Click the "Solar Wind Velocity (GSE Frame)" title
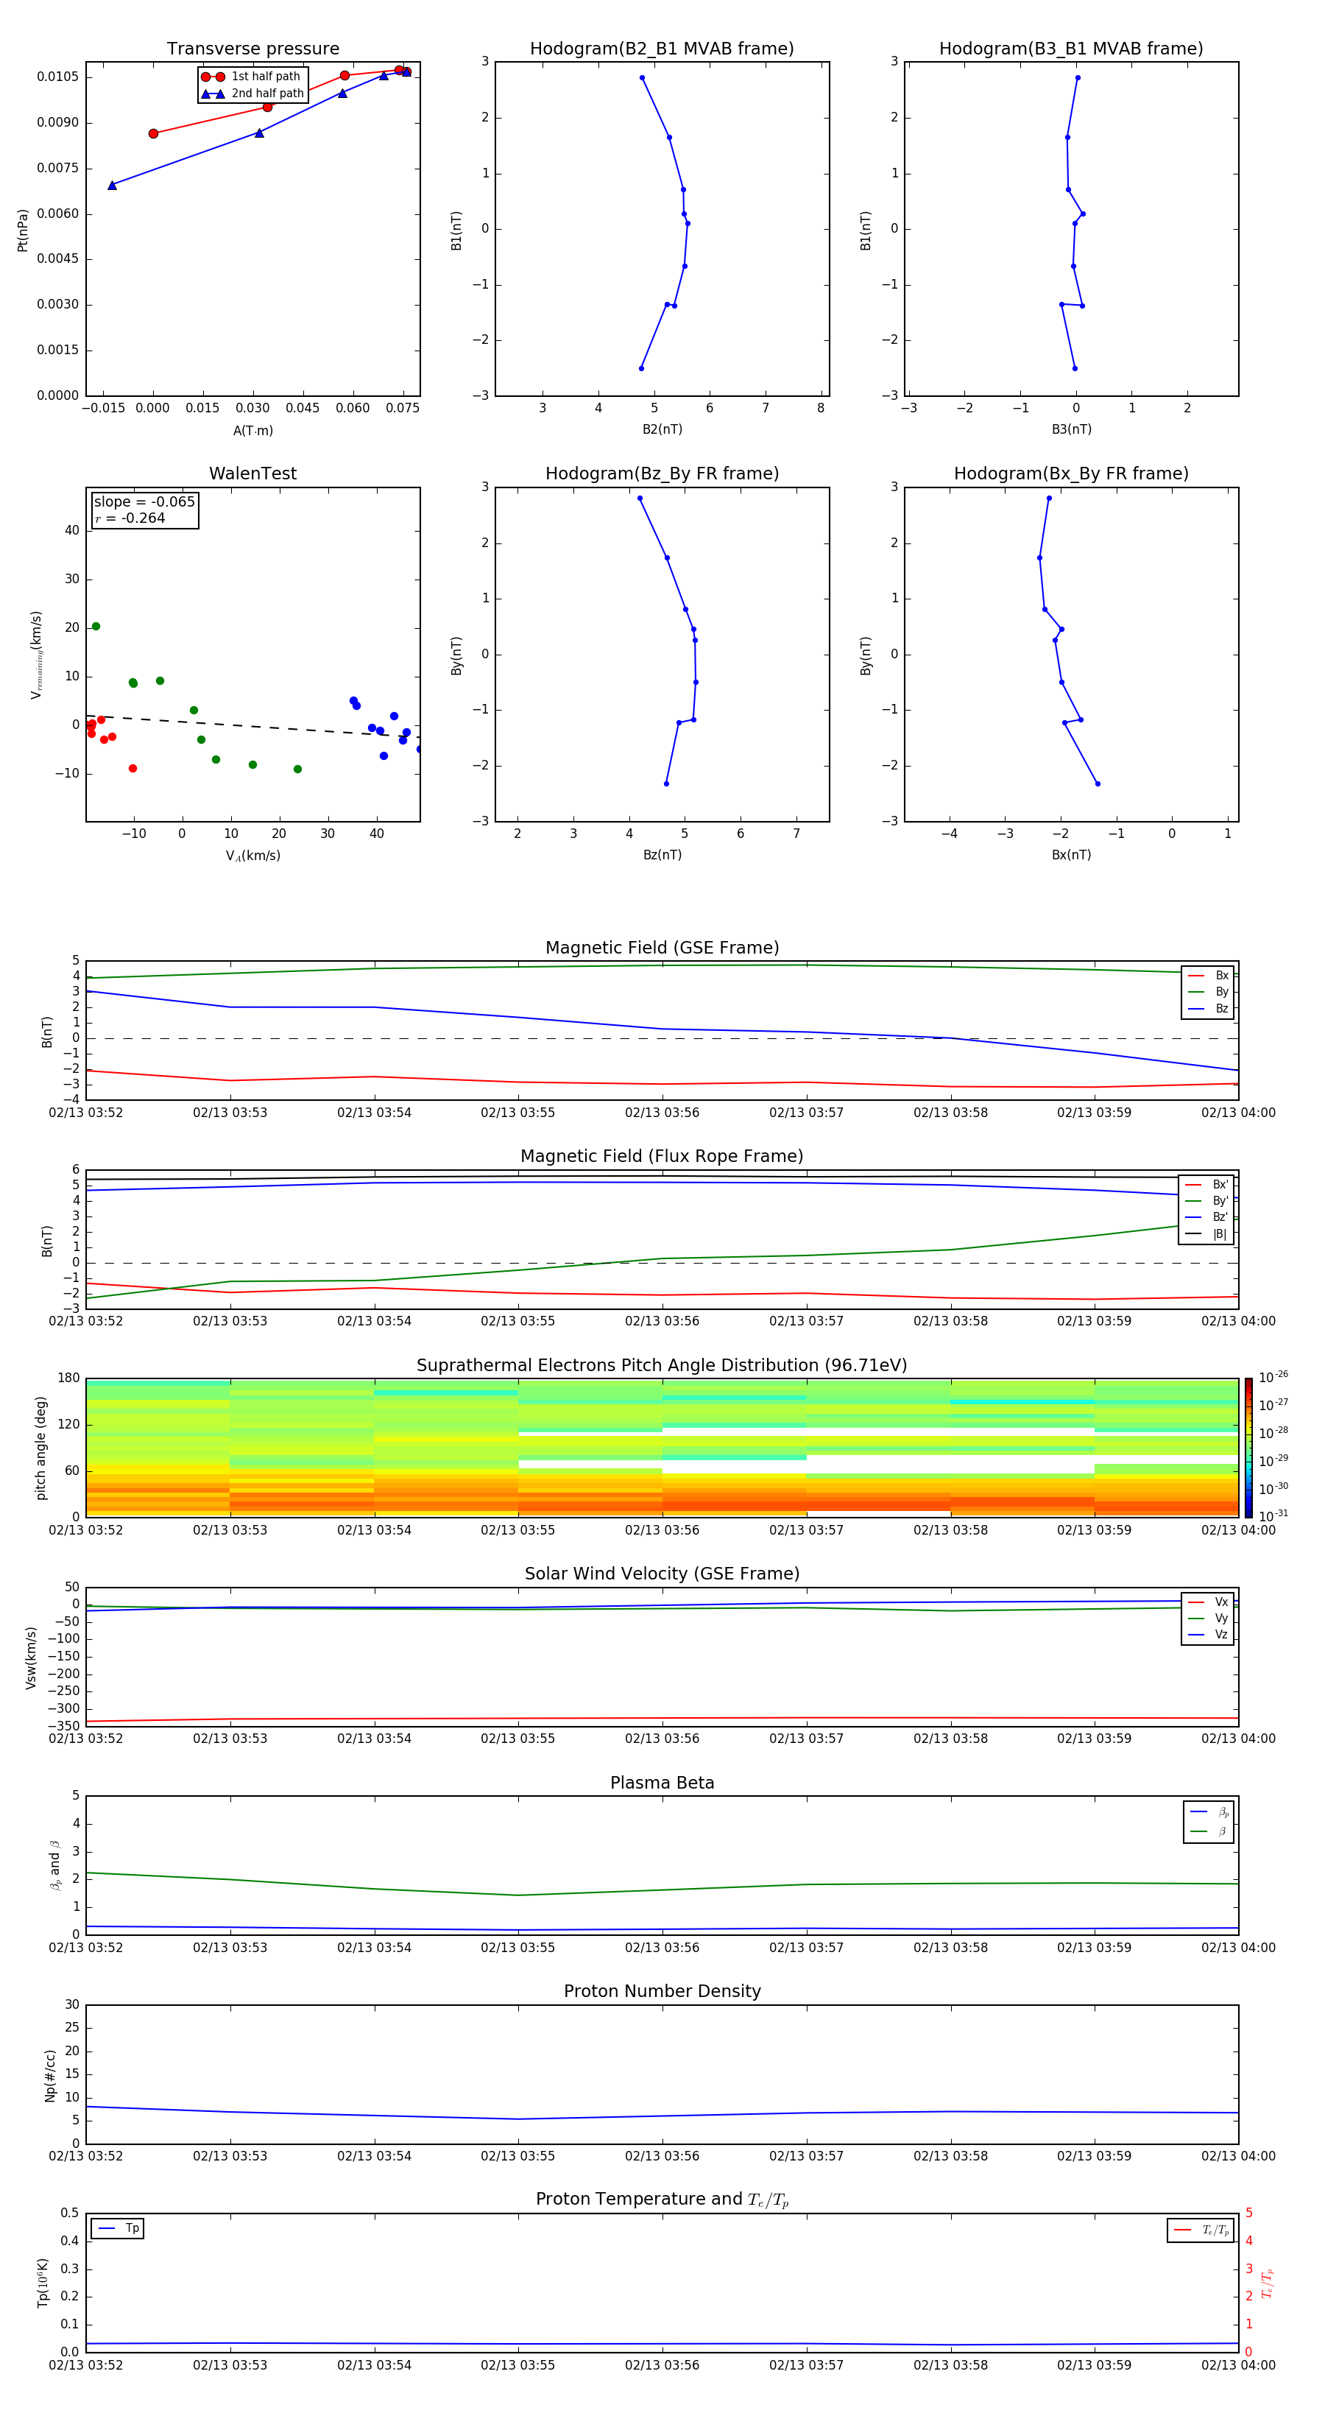The height and width of the screenshot is (2430, 1325). (x=661, y=1574)
